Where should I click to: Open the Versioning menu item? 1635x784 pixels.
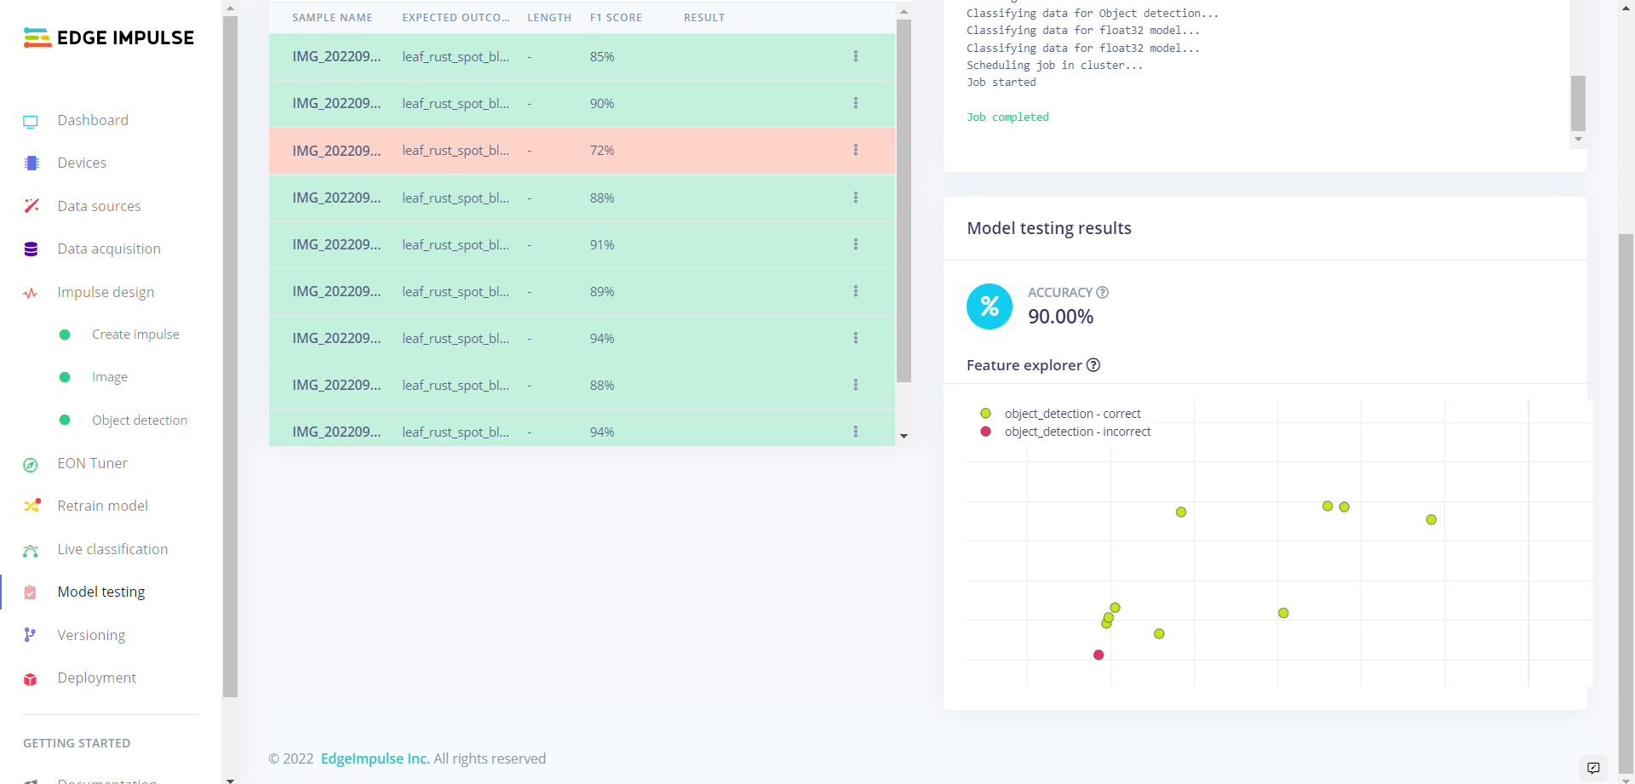coord(91,635)
